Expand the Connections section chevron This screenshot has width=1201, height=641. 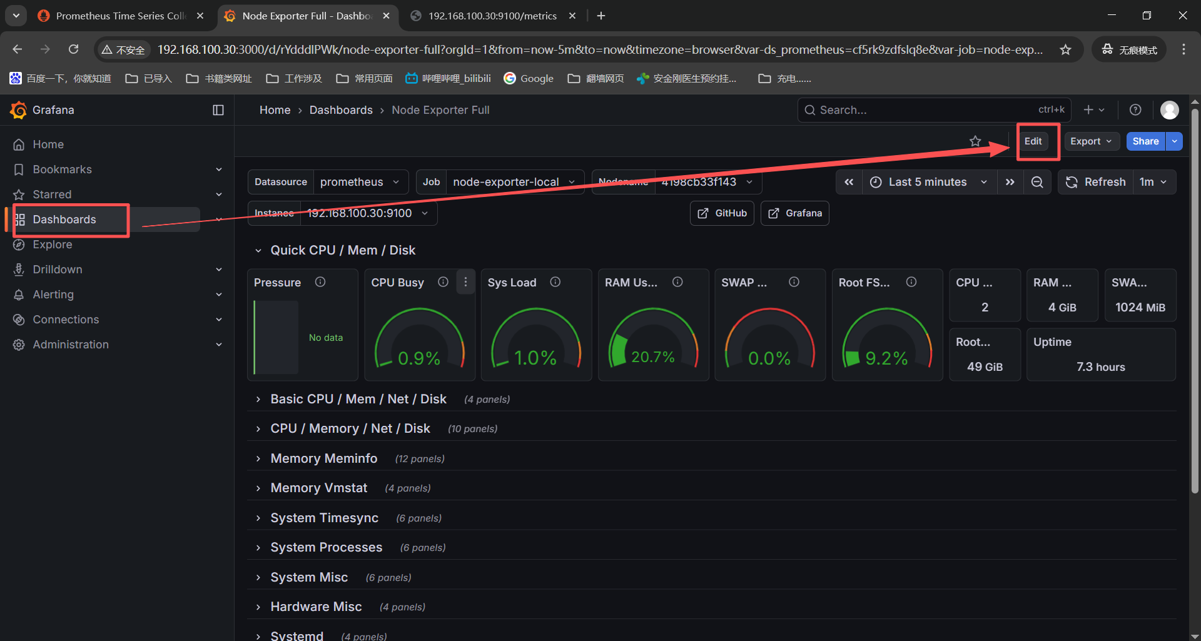[219, 320]
